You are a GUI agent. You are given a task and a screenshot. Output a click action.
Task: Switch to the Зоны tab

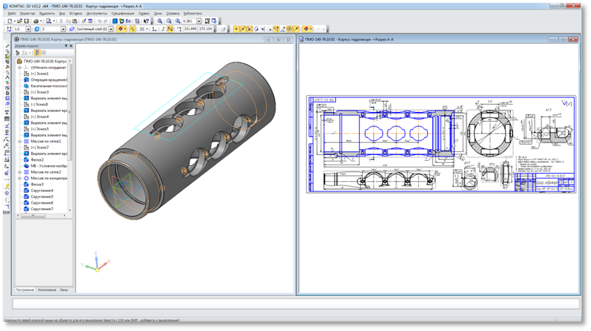tap(64, 290)
